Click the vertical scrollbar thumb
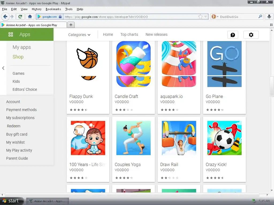 [x=272, y=86]
